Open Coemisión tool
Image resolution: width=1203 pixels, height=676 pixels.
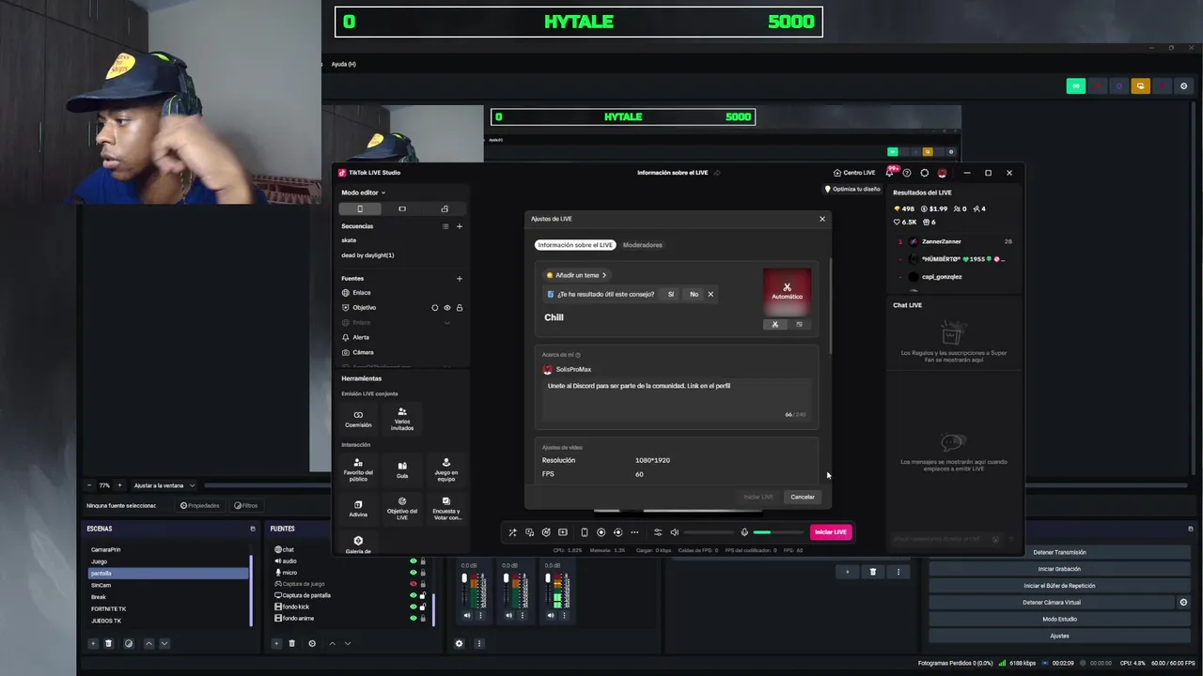click(358, 419)
